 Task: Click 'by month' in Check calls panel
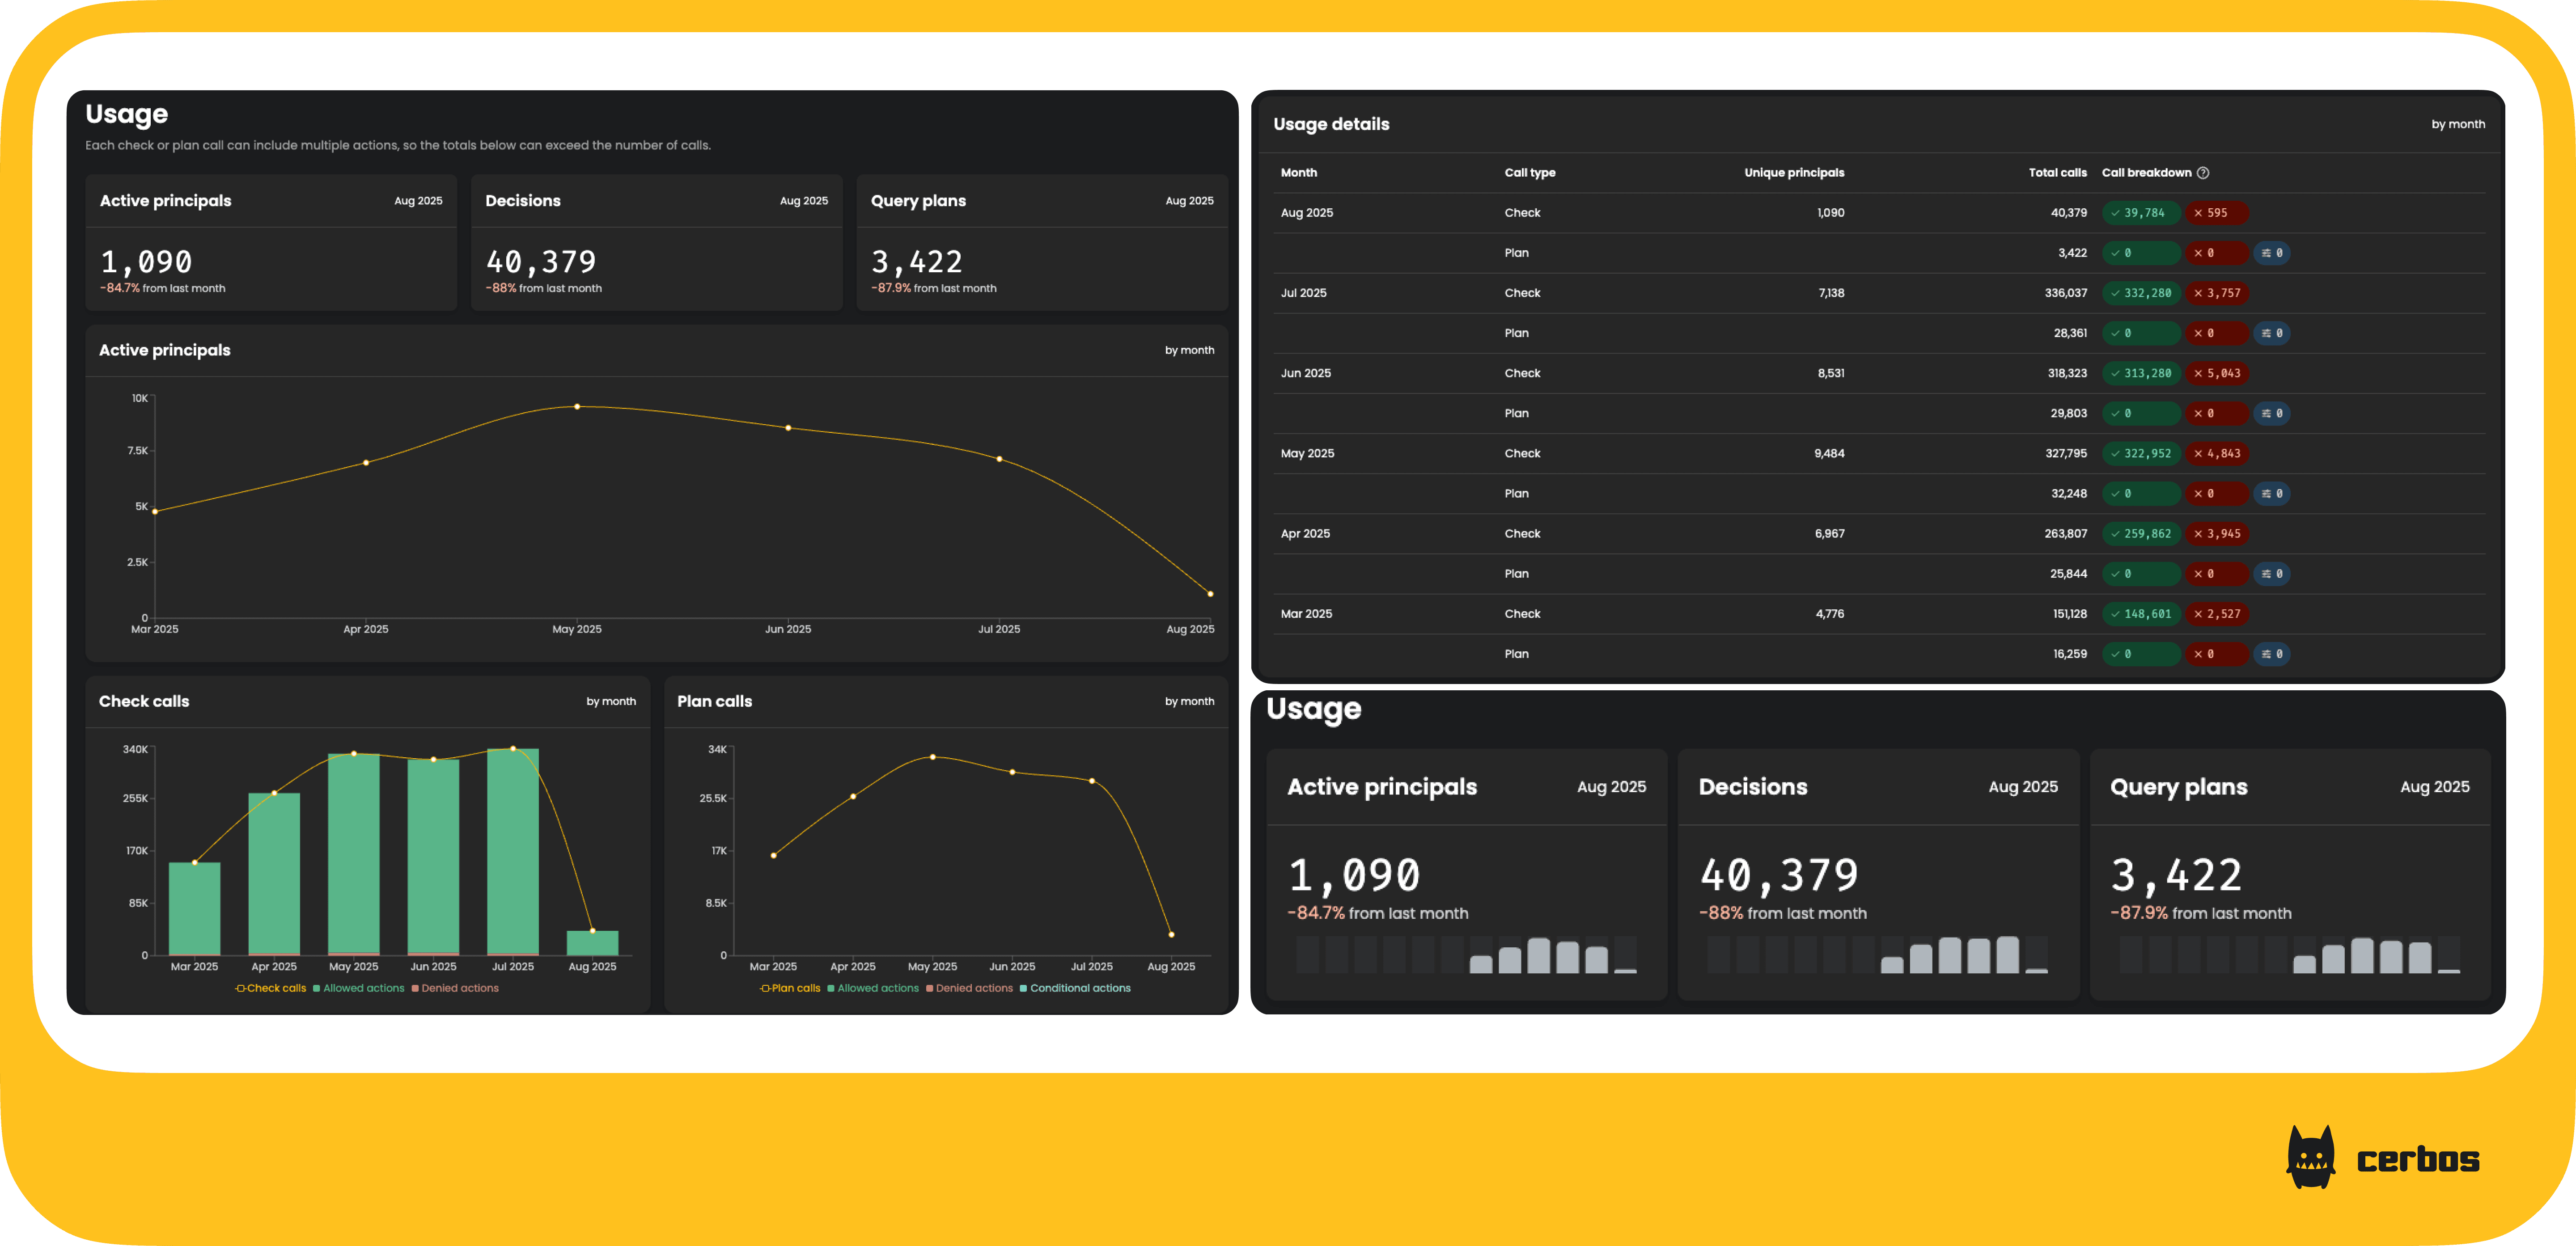pos(611,701)
